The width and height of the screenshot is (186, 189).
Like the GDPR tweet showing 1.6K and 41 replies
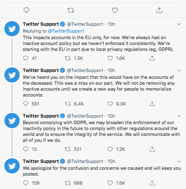coord(110,58)
